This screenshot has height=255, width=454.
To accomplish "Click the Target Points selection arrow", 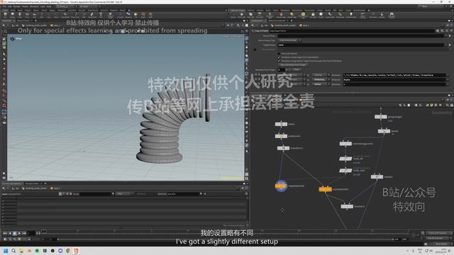I will click(450, 45).
